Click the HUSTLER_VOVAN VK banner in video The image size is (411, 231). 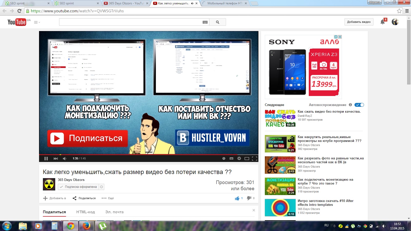click(212, 138)
